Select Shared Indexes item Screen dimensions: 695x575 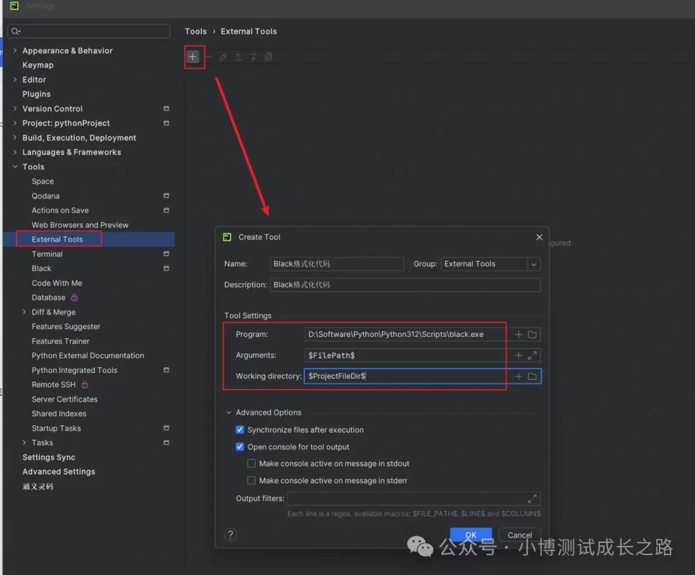tap(59, 414)
